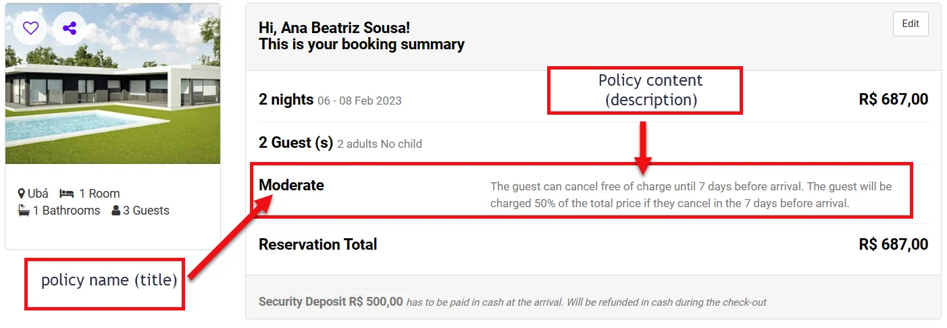Click the 2 Guest (s) row
Viewport: 947px width, 328px height.
click(296, 143)
